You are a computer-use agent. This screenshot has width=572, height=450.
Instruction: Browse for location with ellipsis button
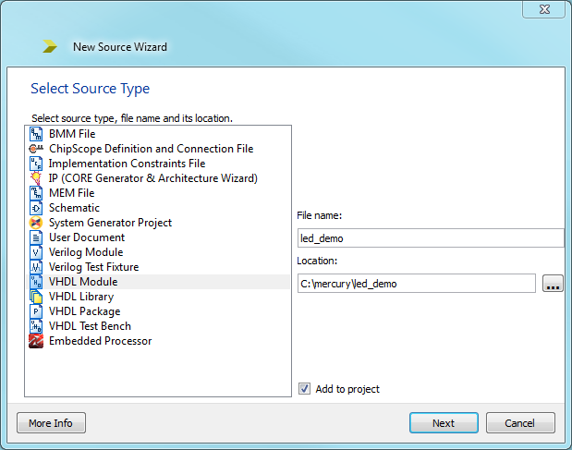pyautogui.click(x=553, y=284)
